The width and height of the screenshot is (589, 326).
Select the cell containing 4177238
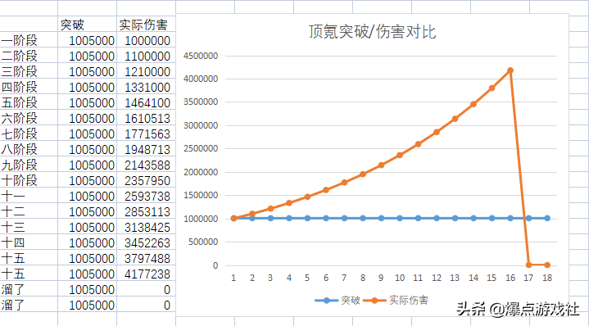click(146, 274)
